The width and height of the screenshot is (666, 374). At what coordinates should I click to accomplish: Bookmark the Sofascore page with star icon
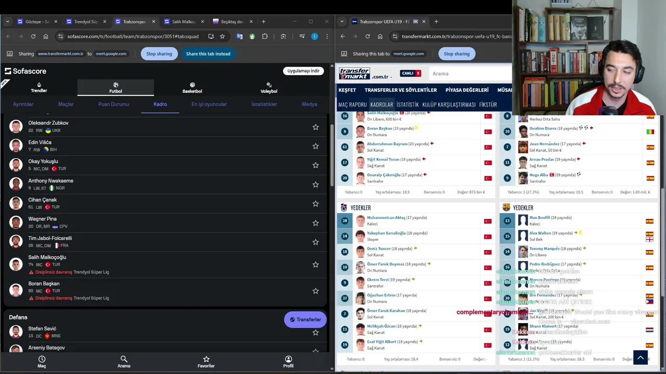222,36
